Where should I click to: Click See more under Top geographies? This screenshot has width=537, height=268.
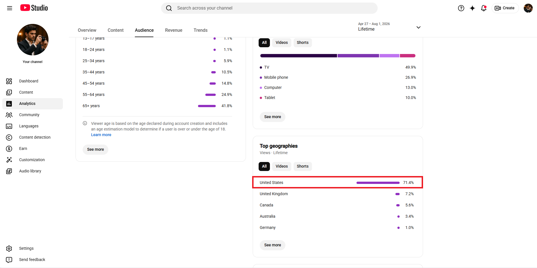click(272, 245)
